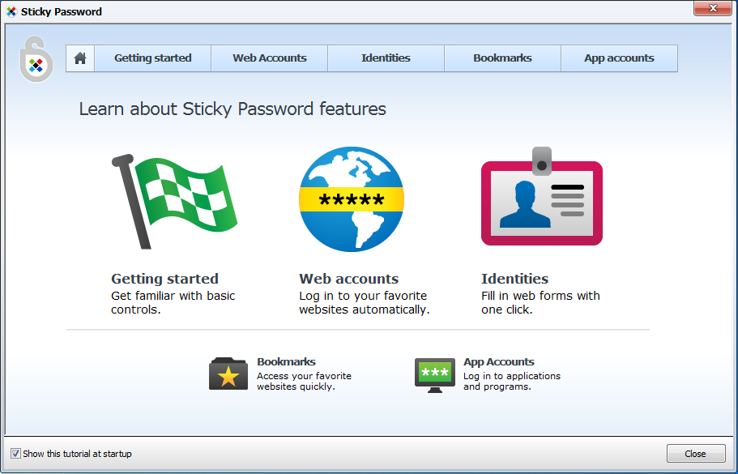
Task: Open the Getting started tab
Action: coord(152,58)
